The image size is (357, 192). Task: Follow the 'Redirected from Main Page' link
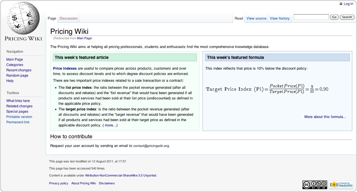pos(84,38)
